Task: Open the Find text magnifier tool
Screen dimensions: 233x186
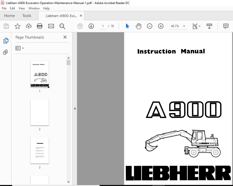Action: click(62, 26)
